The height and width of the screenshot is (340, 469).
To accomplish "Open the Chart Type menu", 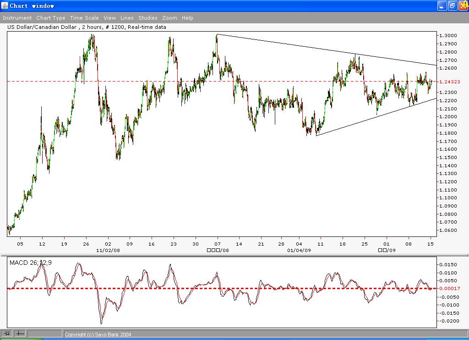I will click(51, 18).
